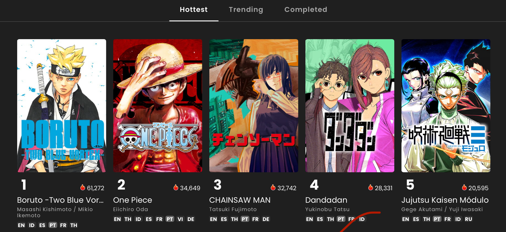Click the flame icon next to 32,742
The width and height of the screenshot is (506, 232).
pyautogui.click(x=273, y=188)
